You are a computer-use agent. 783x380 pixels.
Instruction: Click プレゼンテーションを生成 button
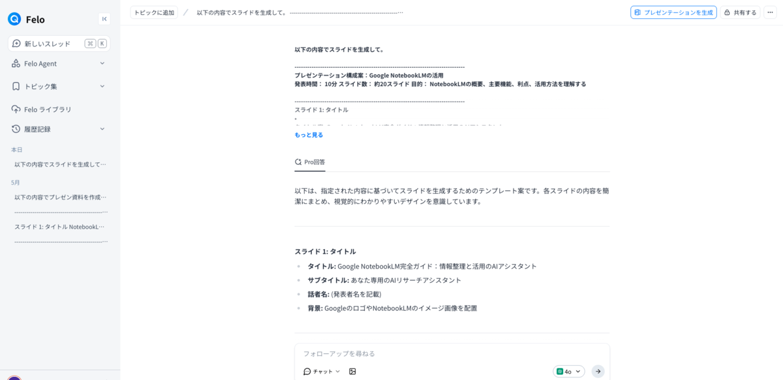click(673, 12)
